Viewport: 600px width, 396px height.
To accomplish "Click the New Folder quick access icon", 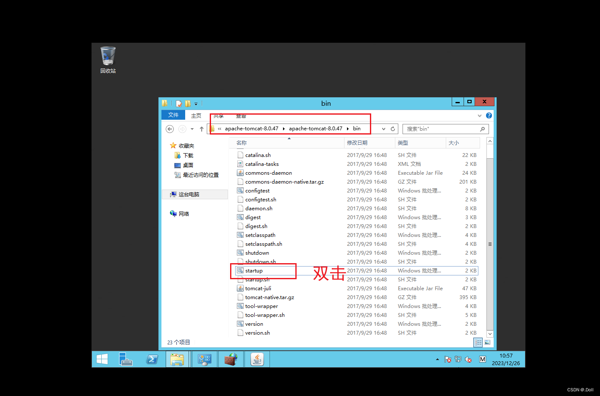I will [x=188, y=103].
